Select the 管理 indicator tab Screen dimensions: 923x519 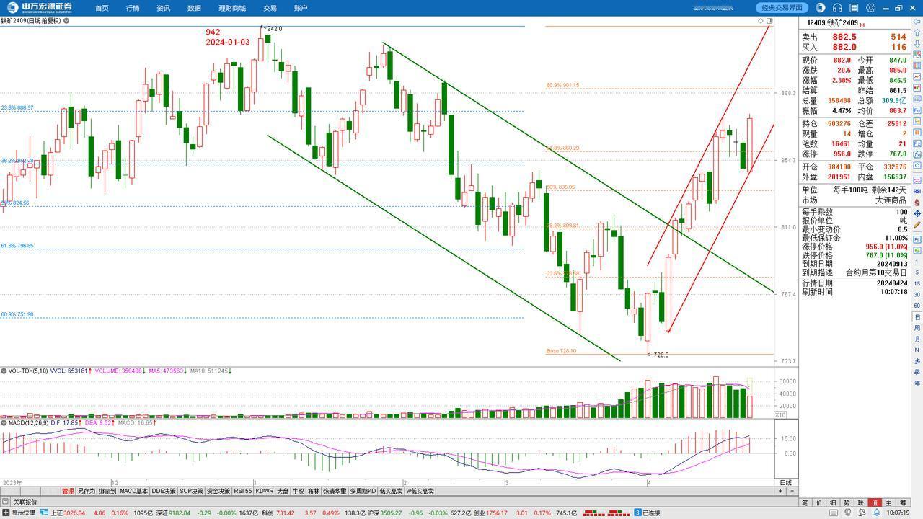coord(68,491)
